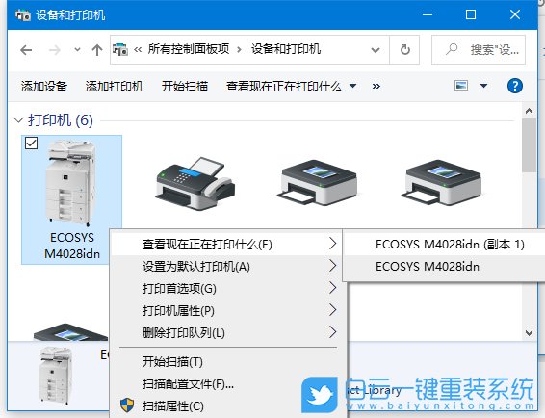The height and width of the screenshot is (418, 545).
Task: Click the 设备和打印机 breadcrumb
Action: pos(286,49)
